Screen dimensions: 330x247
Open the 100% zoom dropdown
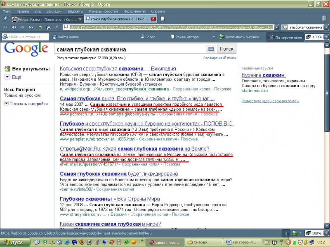[x=326, y=37]
